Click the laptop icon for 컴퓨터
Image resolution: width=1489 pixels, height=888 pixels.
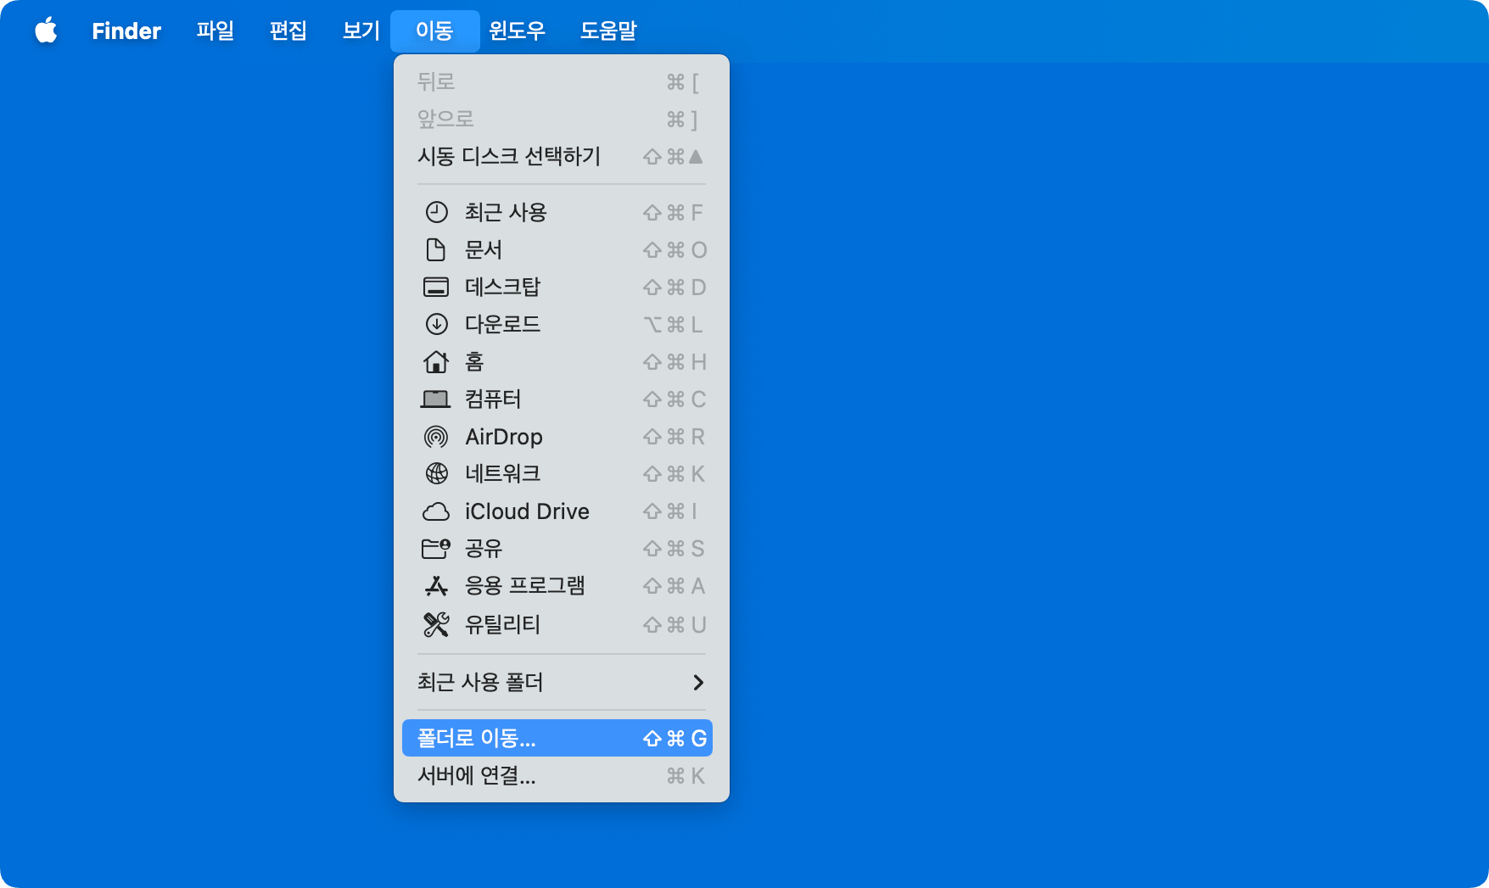tap(436, 399)
